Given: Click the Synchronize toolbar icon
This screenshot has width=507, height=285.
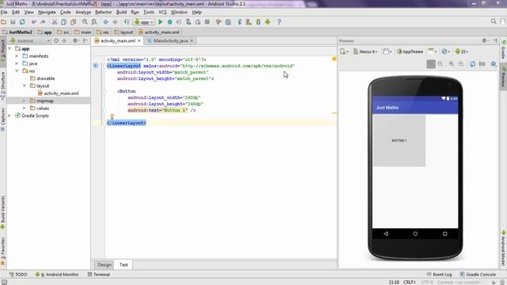Looking at the screenshot, I should (22, 22).
